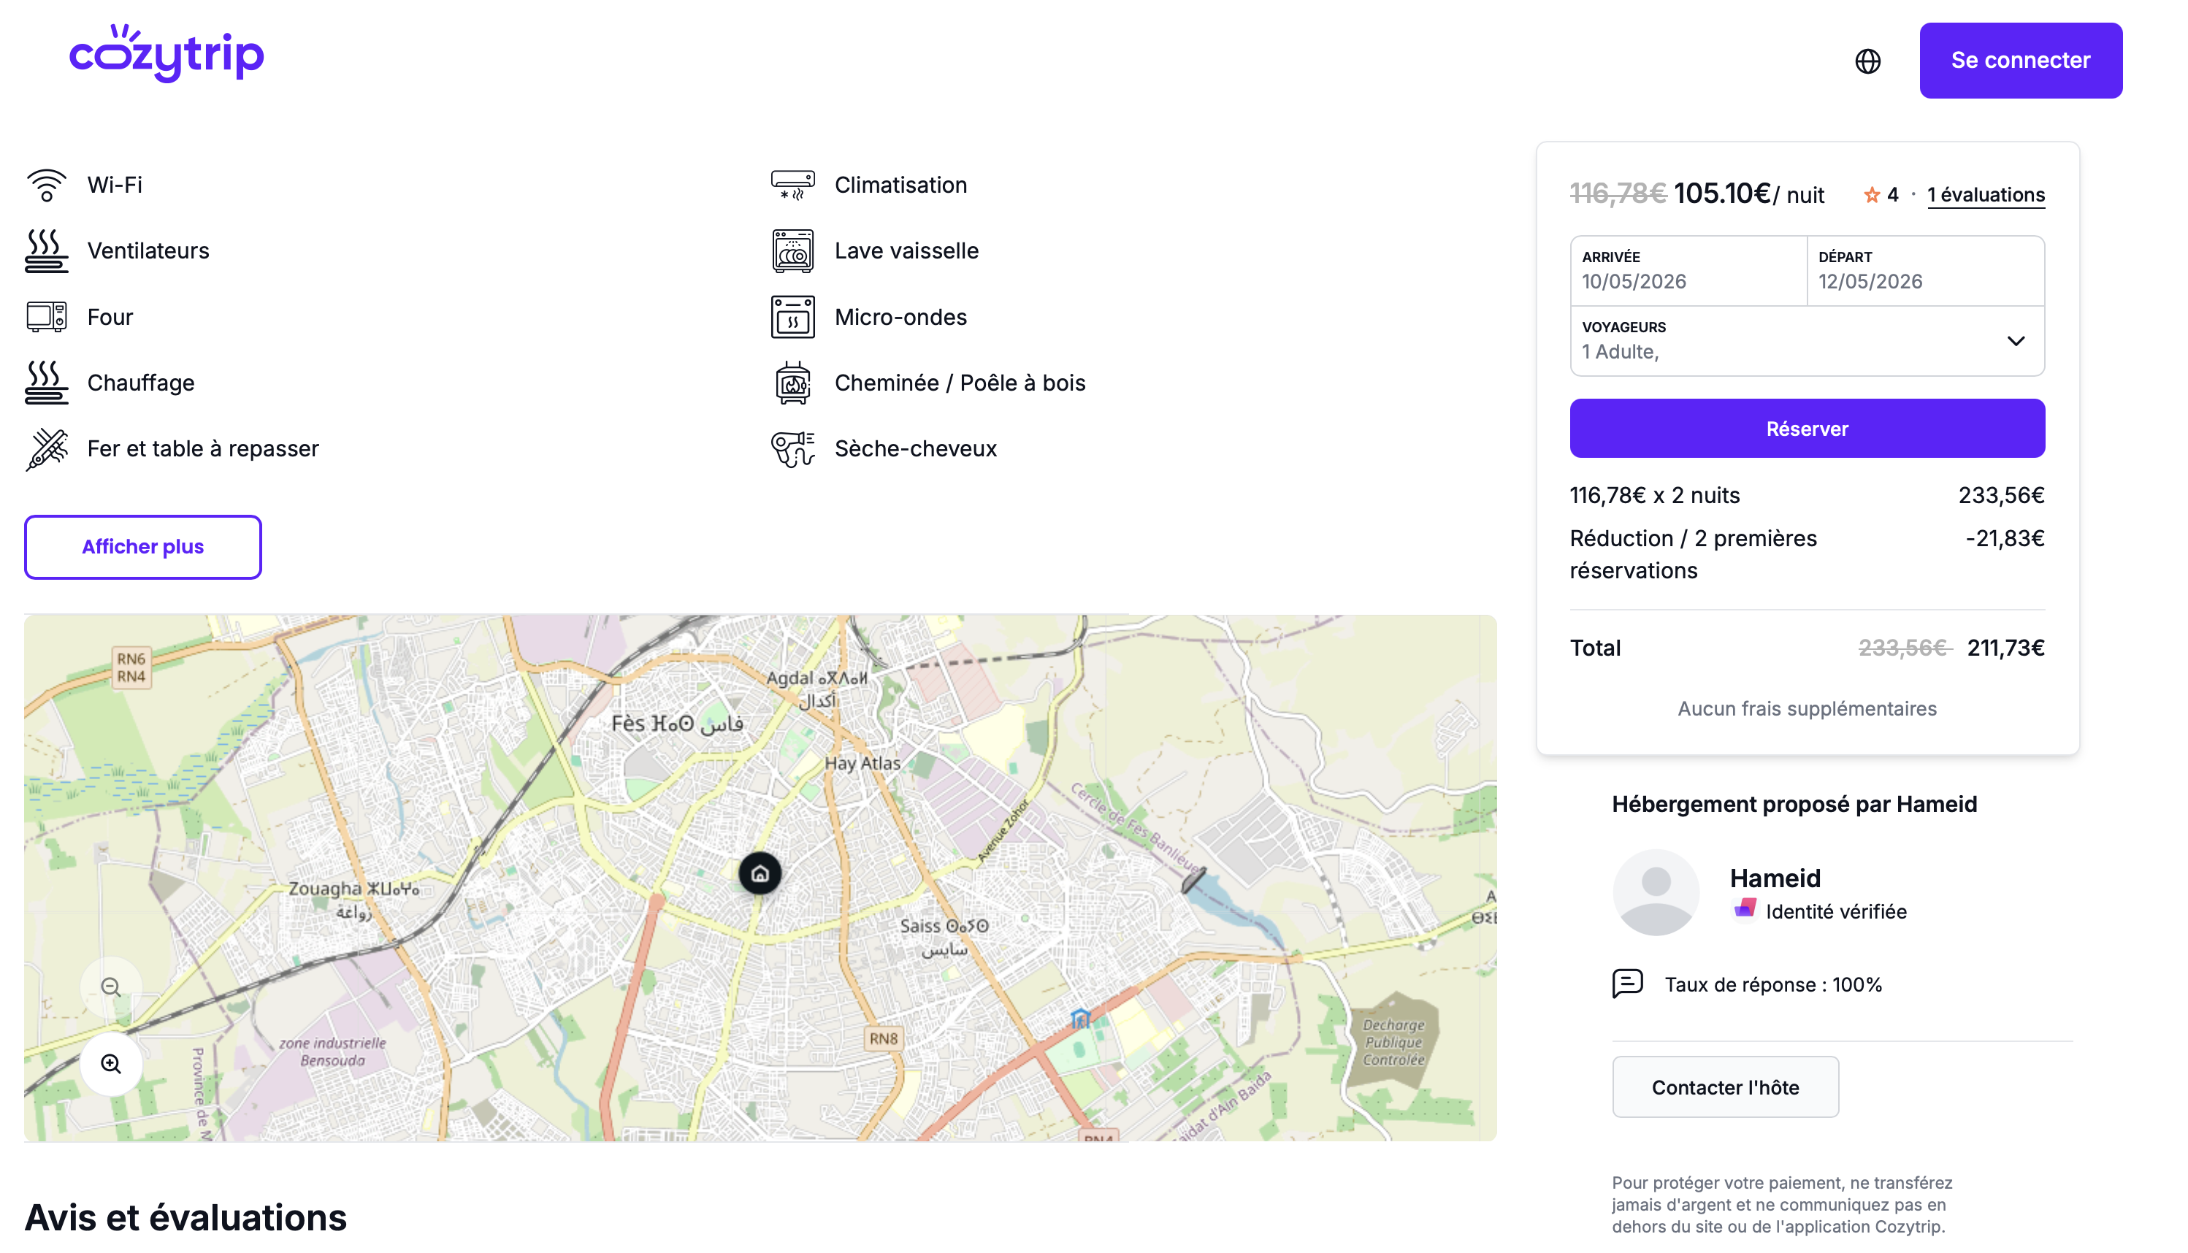
Task: Click Afficher plus to show more amenities
Action: coord(143,546)
